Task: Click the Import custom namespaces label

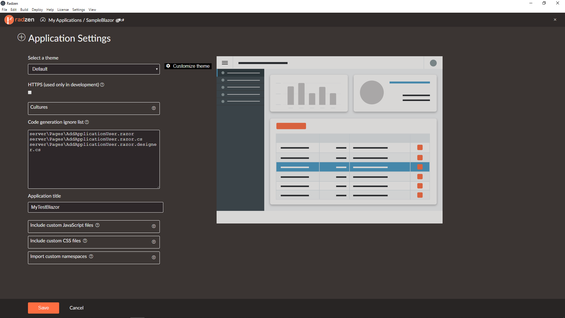Action: tap(59, 256)
